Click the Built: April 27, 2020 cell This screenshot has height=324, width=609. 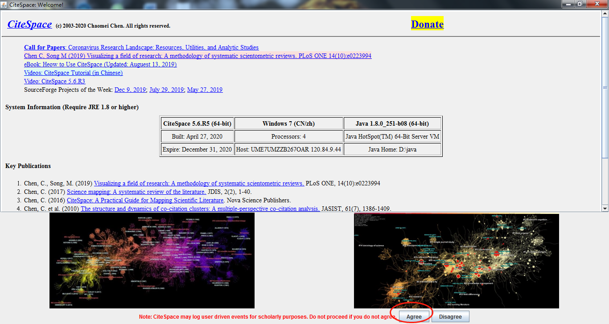tap(197, 136)
